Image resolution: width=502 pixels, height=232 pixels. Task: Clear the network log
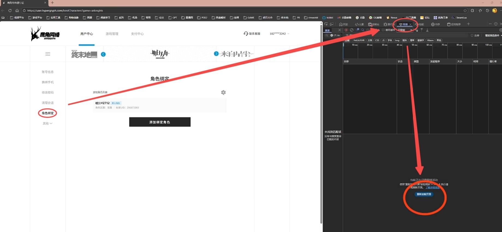click(352, 30)
